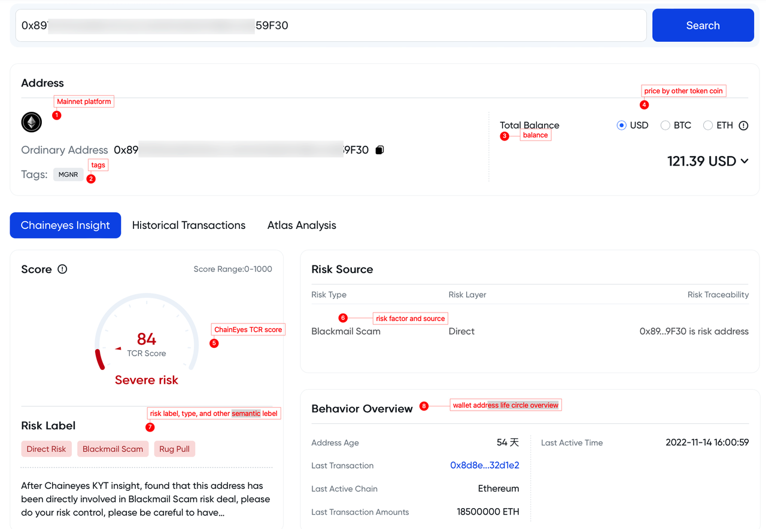This screenshot has height=529, width=766.
Task: Open the Chaineyes Insight tab
Action: tap(65, 225)
